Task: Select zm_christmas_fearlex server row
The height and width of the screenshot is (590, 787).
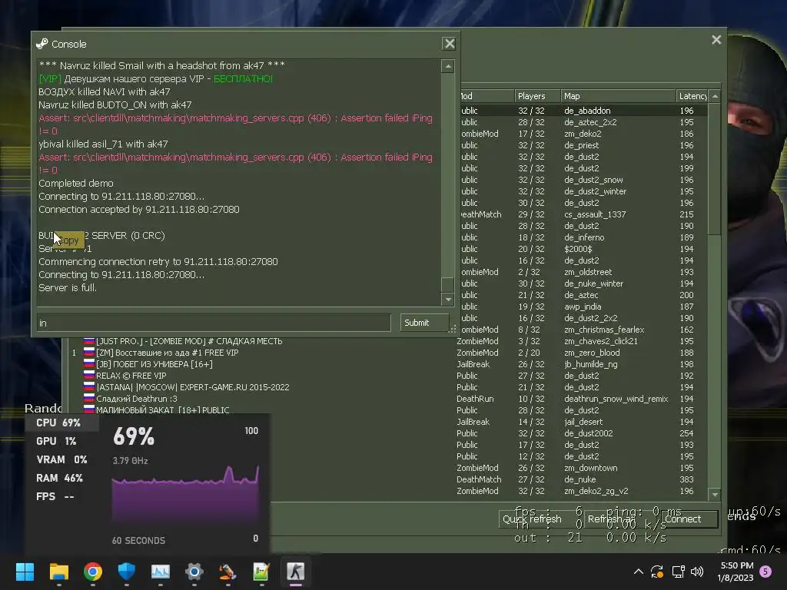Action: (x=584, y=330)
